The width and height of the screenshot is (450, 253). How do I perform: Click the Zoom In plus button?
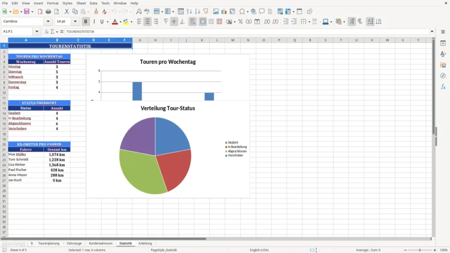[x=435, y=250]
